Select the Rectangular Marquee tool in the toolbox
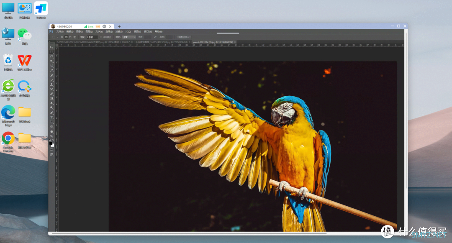Image resolution: width=452 pixels, height=243 pixels. pos(51,52)
